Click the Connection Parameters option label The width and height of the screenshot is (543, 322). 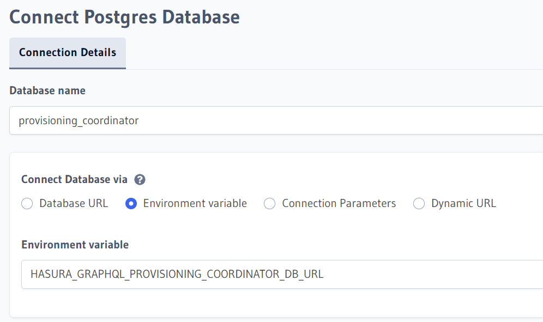click(338, 203)
